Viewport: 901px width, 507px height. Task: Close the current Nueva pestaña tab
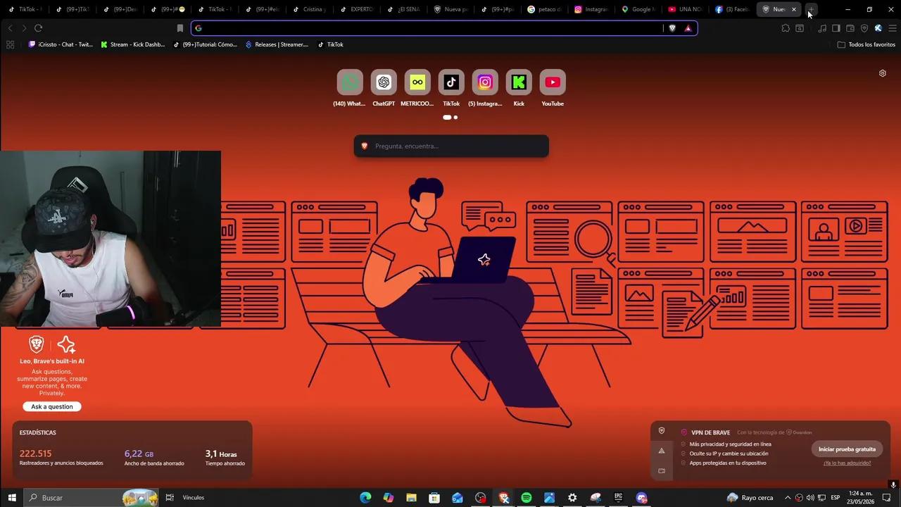pyautogui.click(x=794, y=9)
